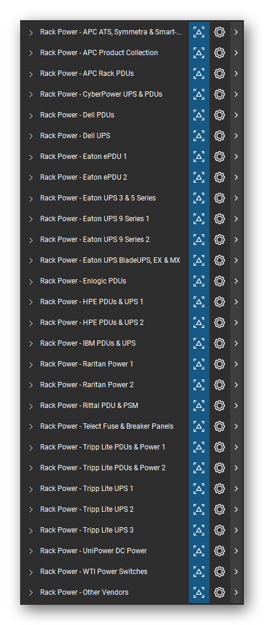The width and height of the screenshot is (264, 625).
Task: Open right arrow menu for CyberPower UPS & PDUs
Action: tap(236, 94)
